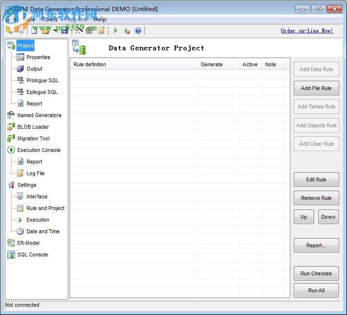Open the log file scroll icon in the toolbar
The width and height of the screenshot is (347, 315).
coord(101,30)
